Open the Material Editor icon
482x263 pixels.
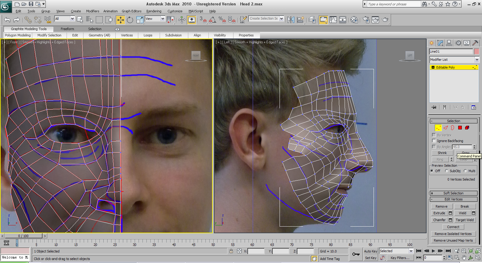pyautogui.click(x=354, y=20)
